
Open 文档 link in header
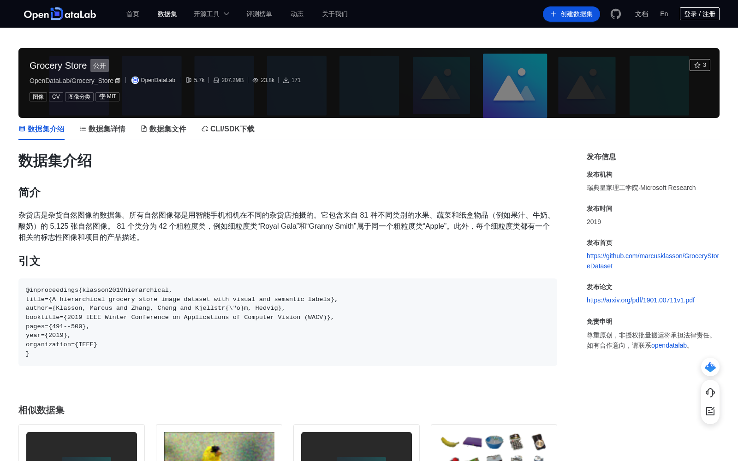[642, 14]
